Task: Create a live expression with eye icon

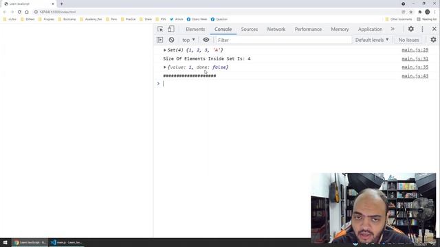Action: (x=206, y=40)
